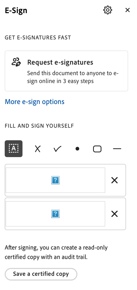137x290 pixels.
Task: Select the crossmark fill tool
Action: (x=38, y=149)
